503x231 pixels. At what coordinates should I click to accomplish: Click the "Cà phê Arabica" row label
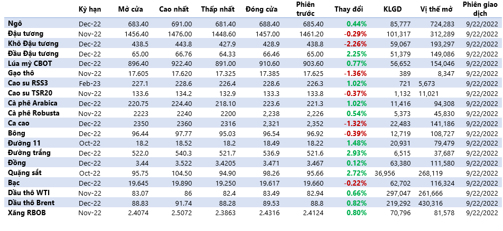coord(33,103)
